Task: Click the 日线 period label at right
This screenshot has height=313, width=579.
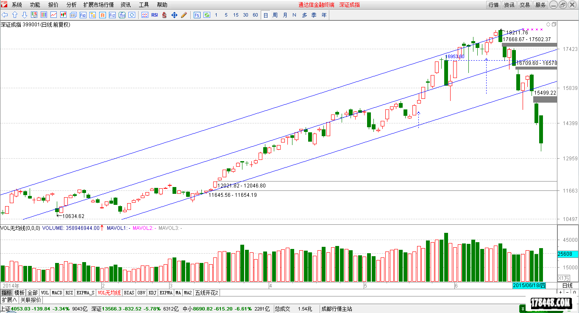Action: 568,285
